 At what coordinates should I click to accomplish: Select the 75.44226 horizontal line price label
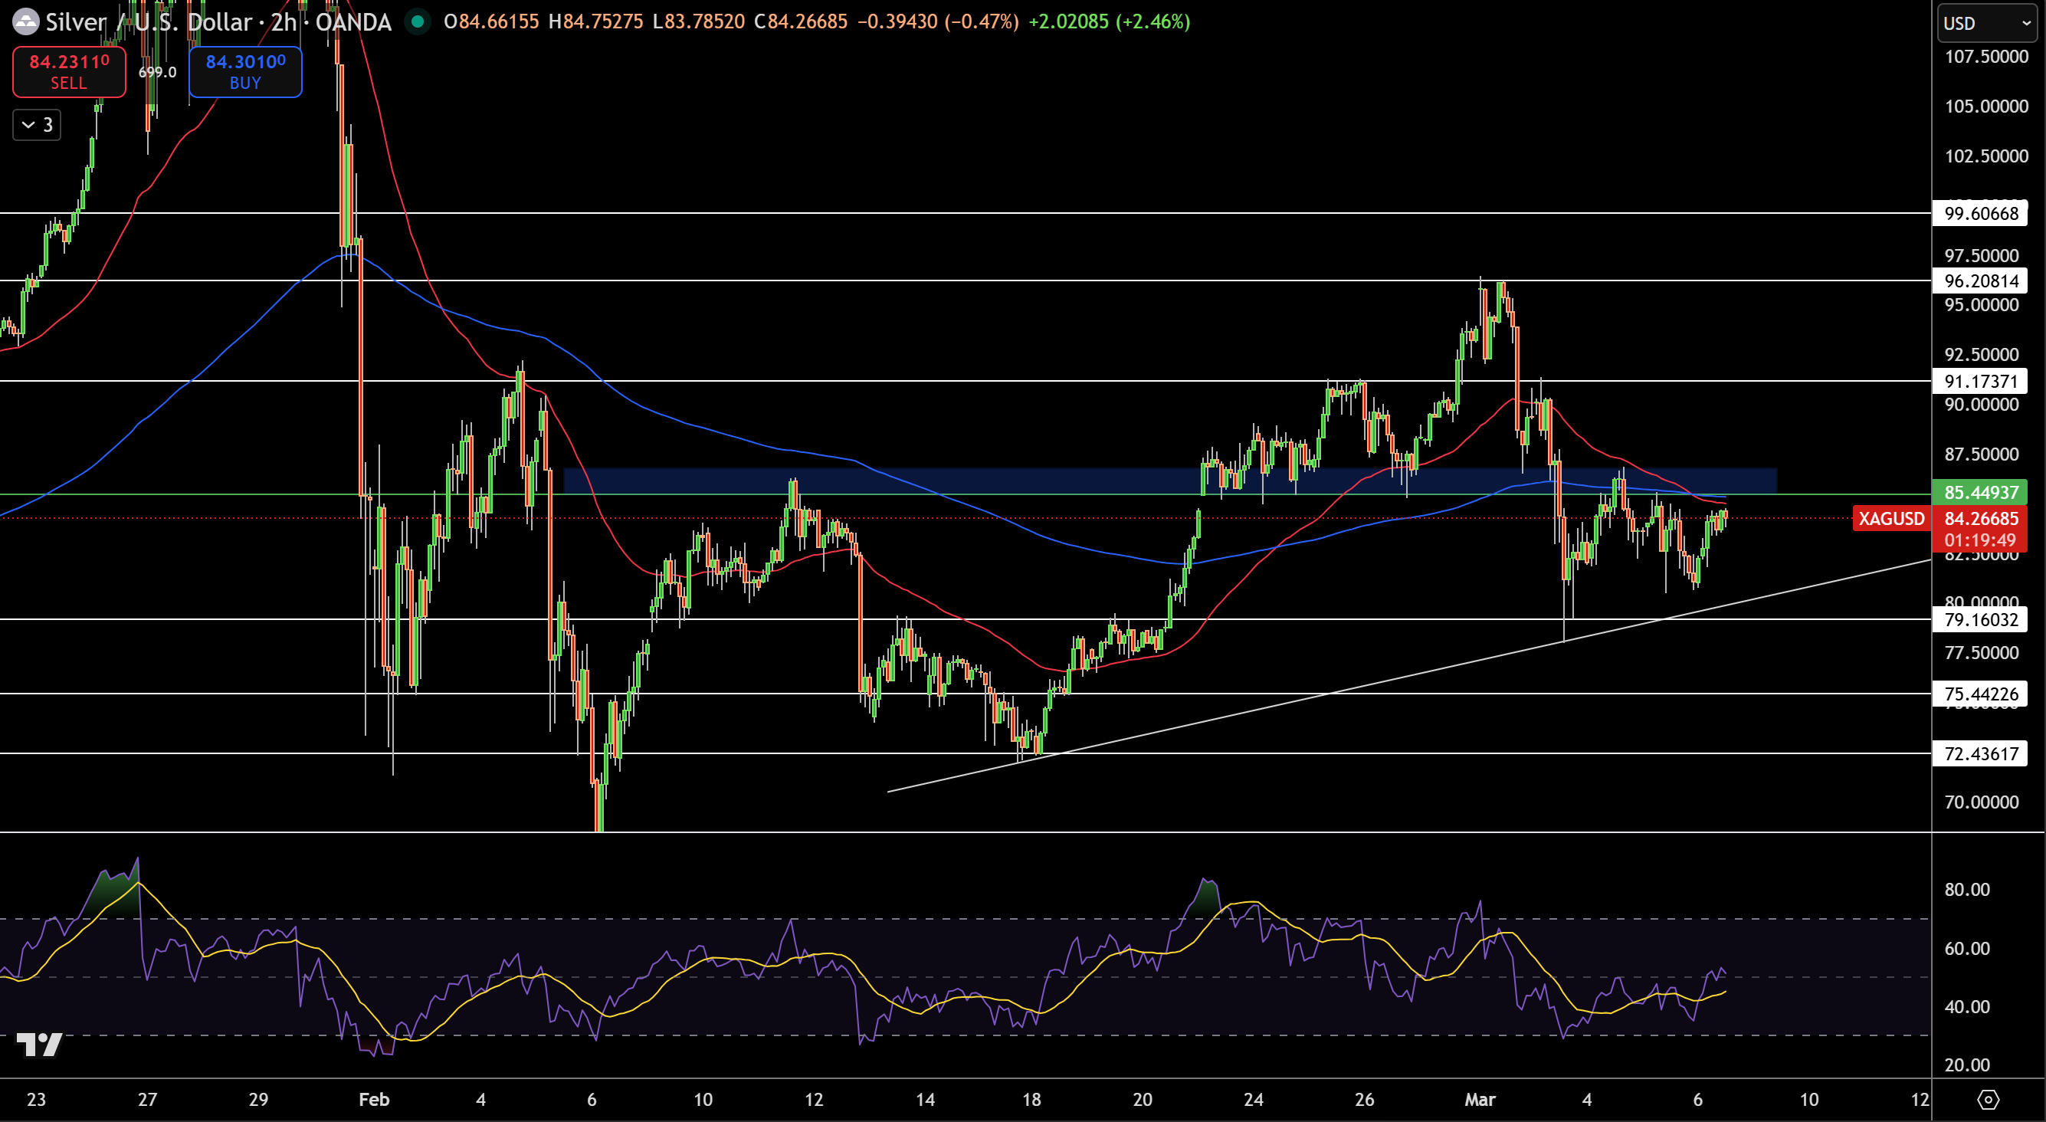tap(1981, 694)
